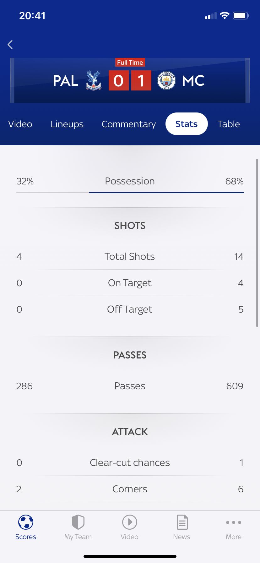Tap the battery status icon
The width and height of the screenshot is (260, 563).
241,16
